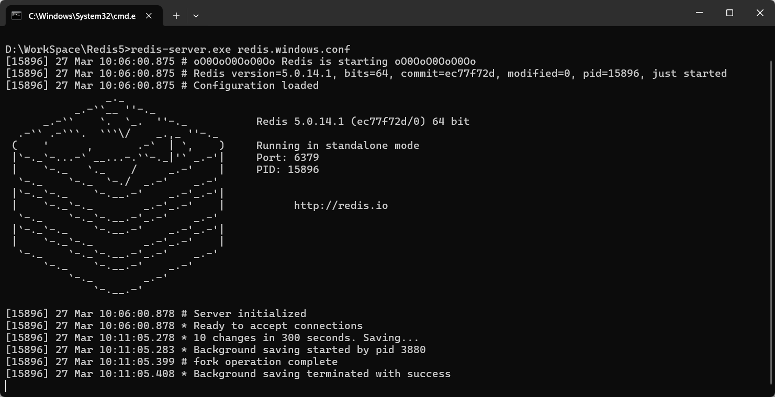Click the cmd.exe icon in the tab

(x=17, y=16)
